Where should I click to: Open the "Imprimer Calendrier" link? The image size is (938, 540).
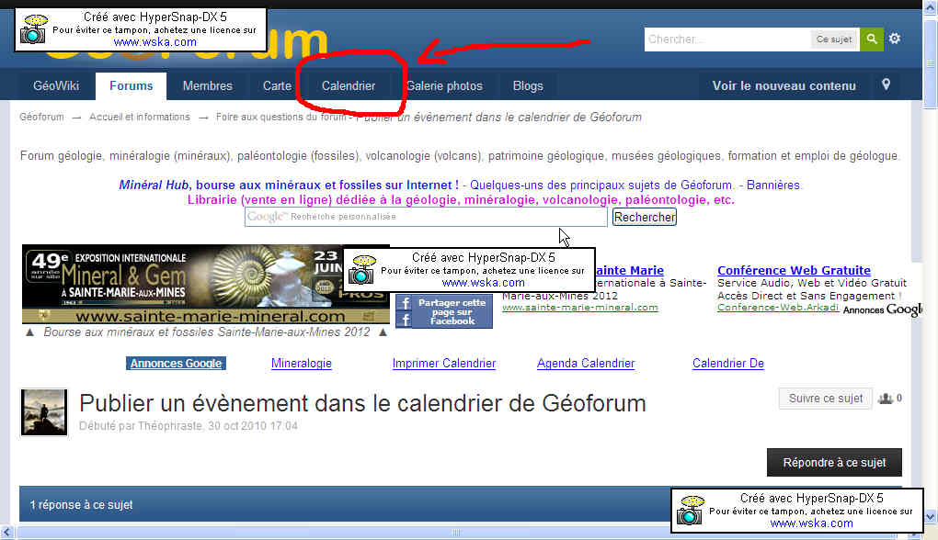[444, 364]
